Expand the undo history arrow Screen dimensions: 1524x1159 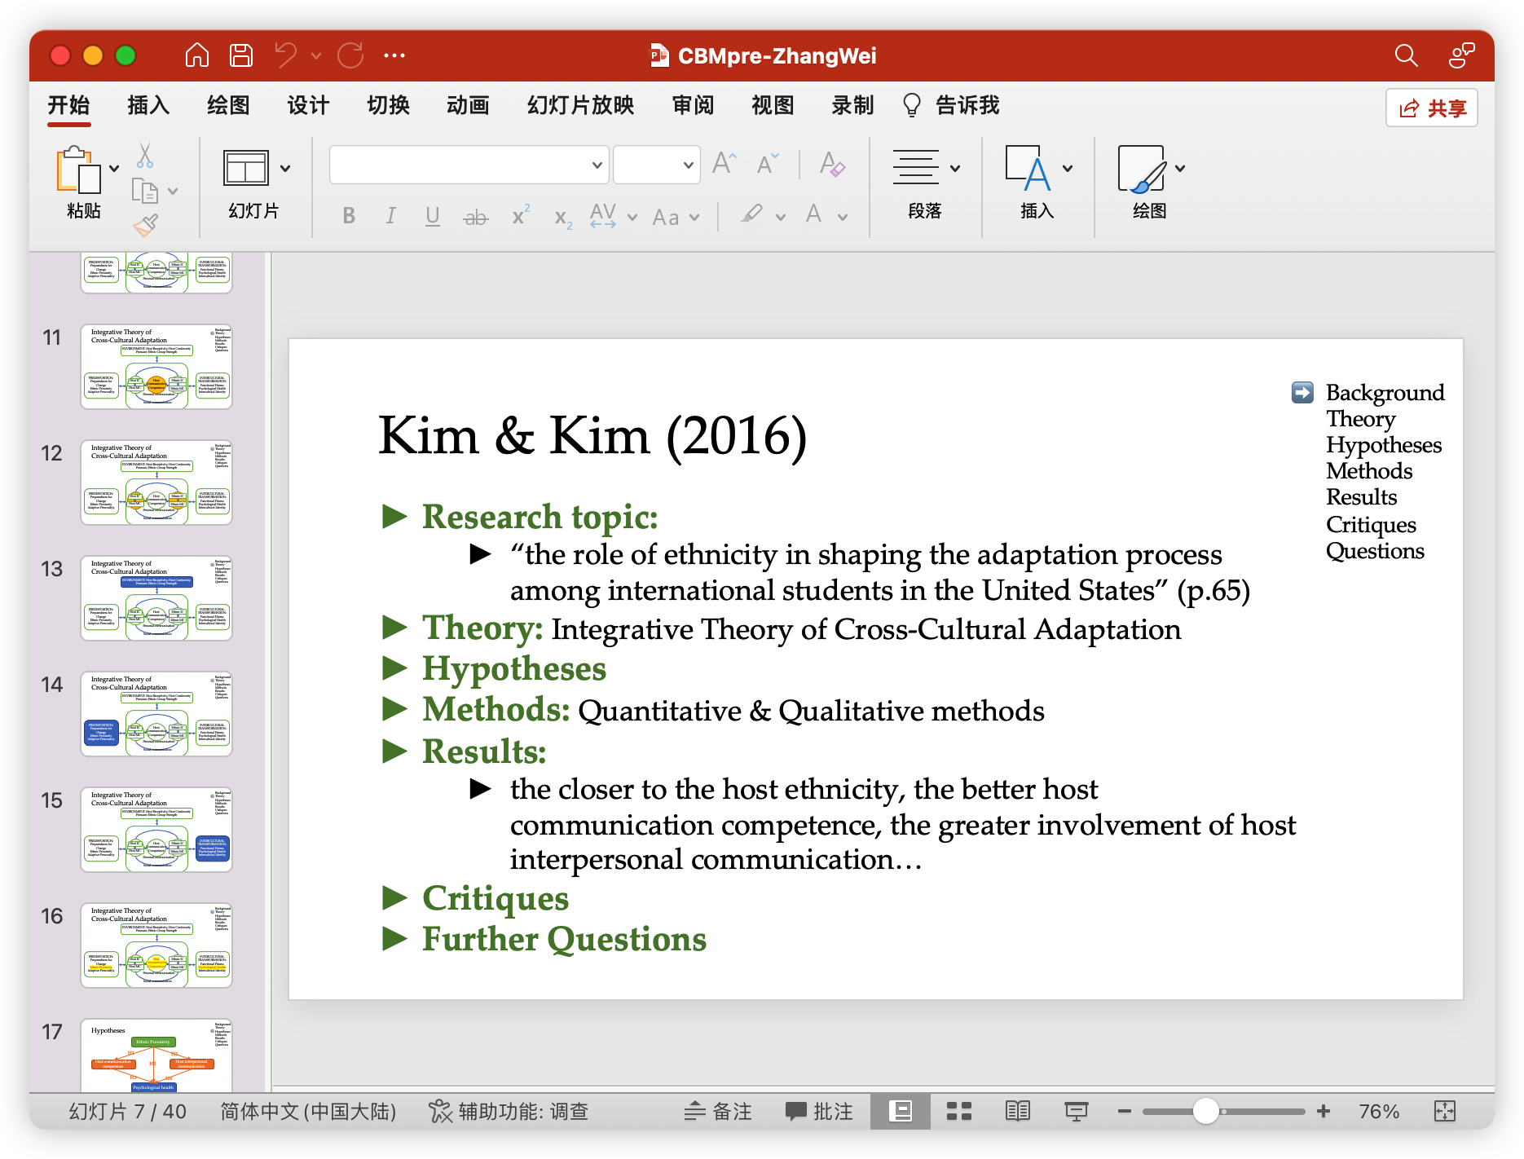(316, 55)
